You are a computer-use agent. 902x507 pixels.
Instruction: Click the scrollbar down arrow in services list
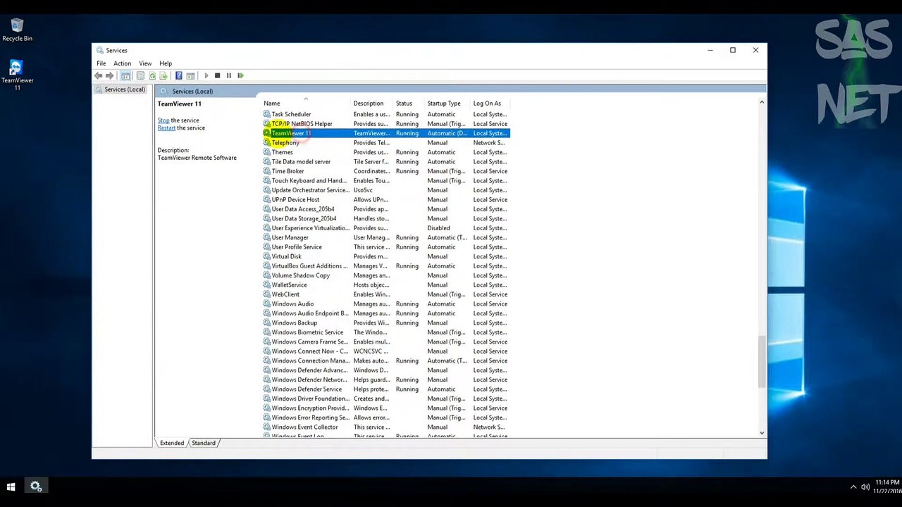pyautogui.click(x=762, y=432)
